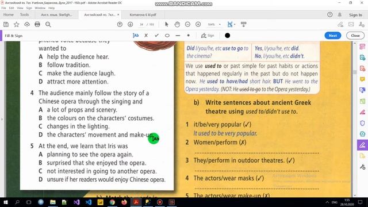
Task: Switch to Komarova 6 kl.pdf tab
Action: pos(143,14)
